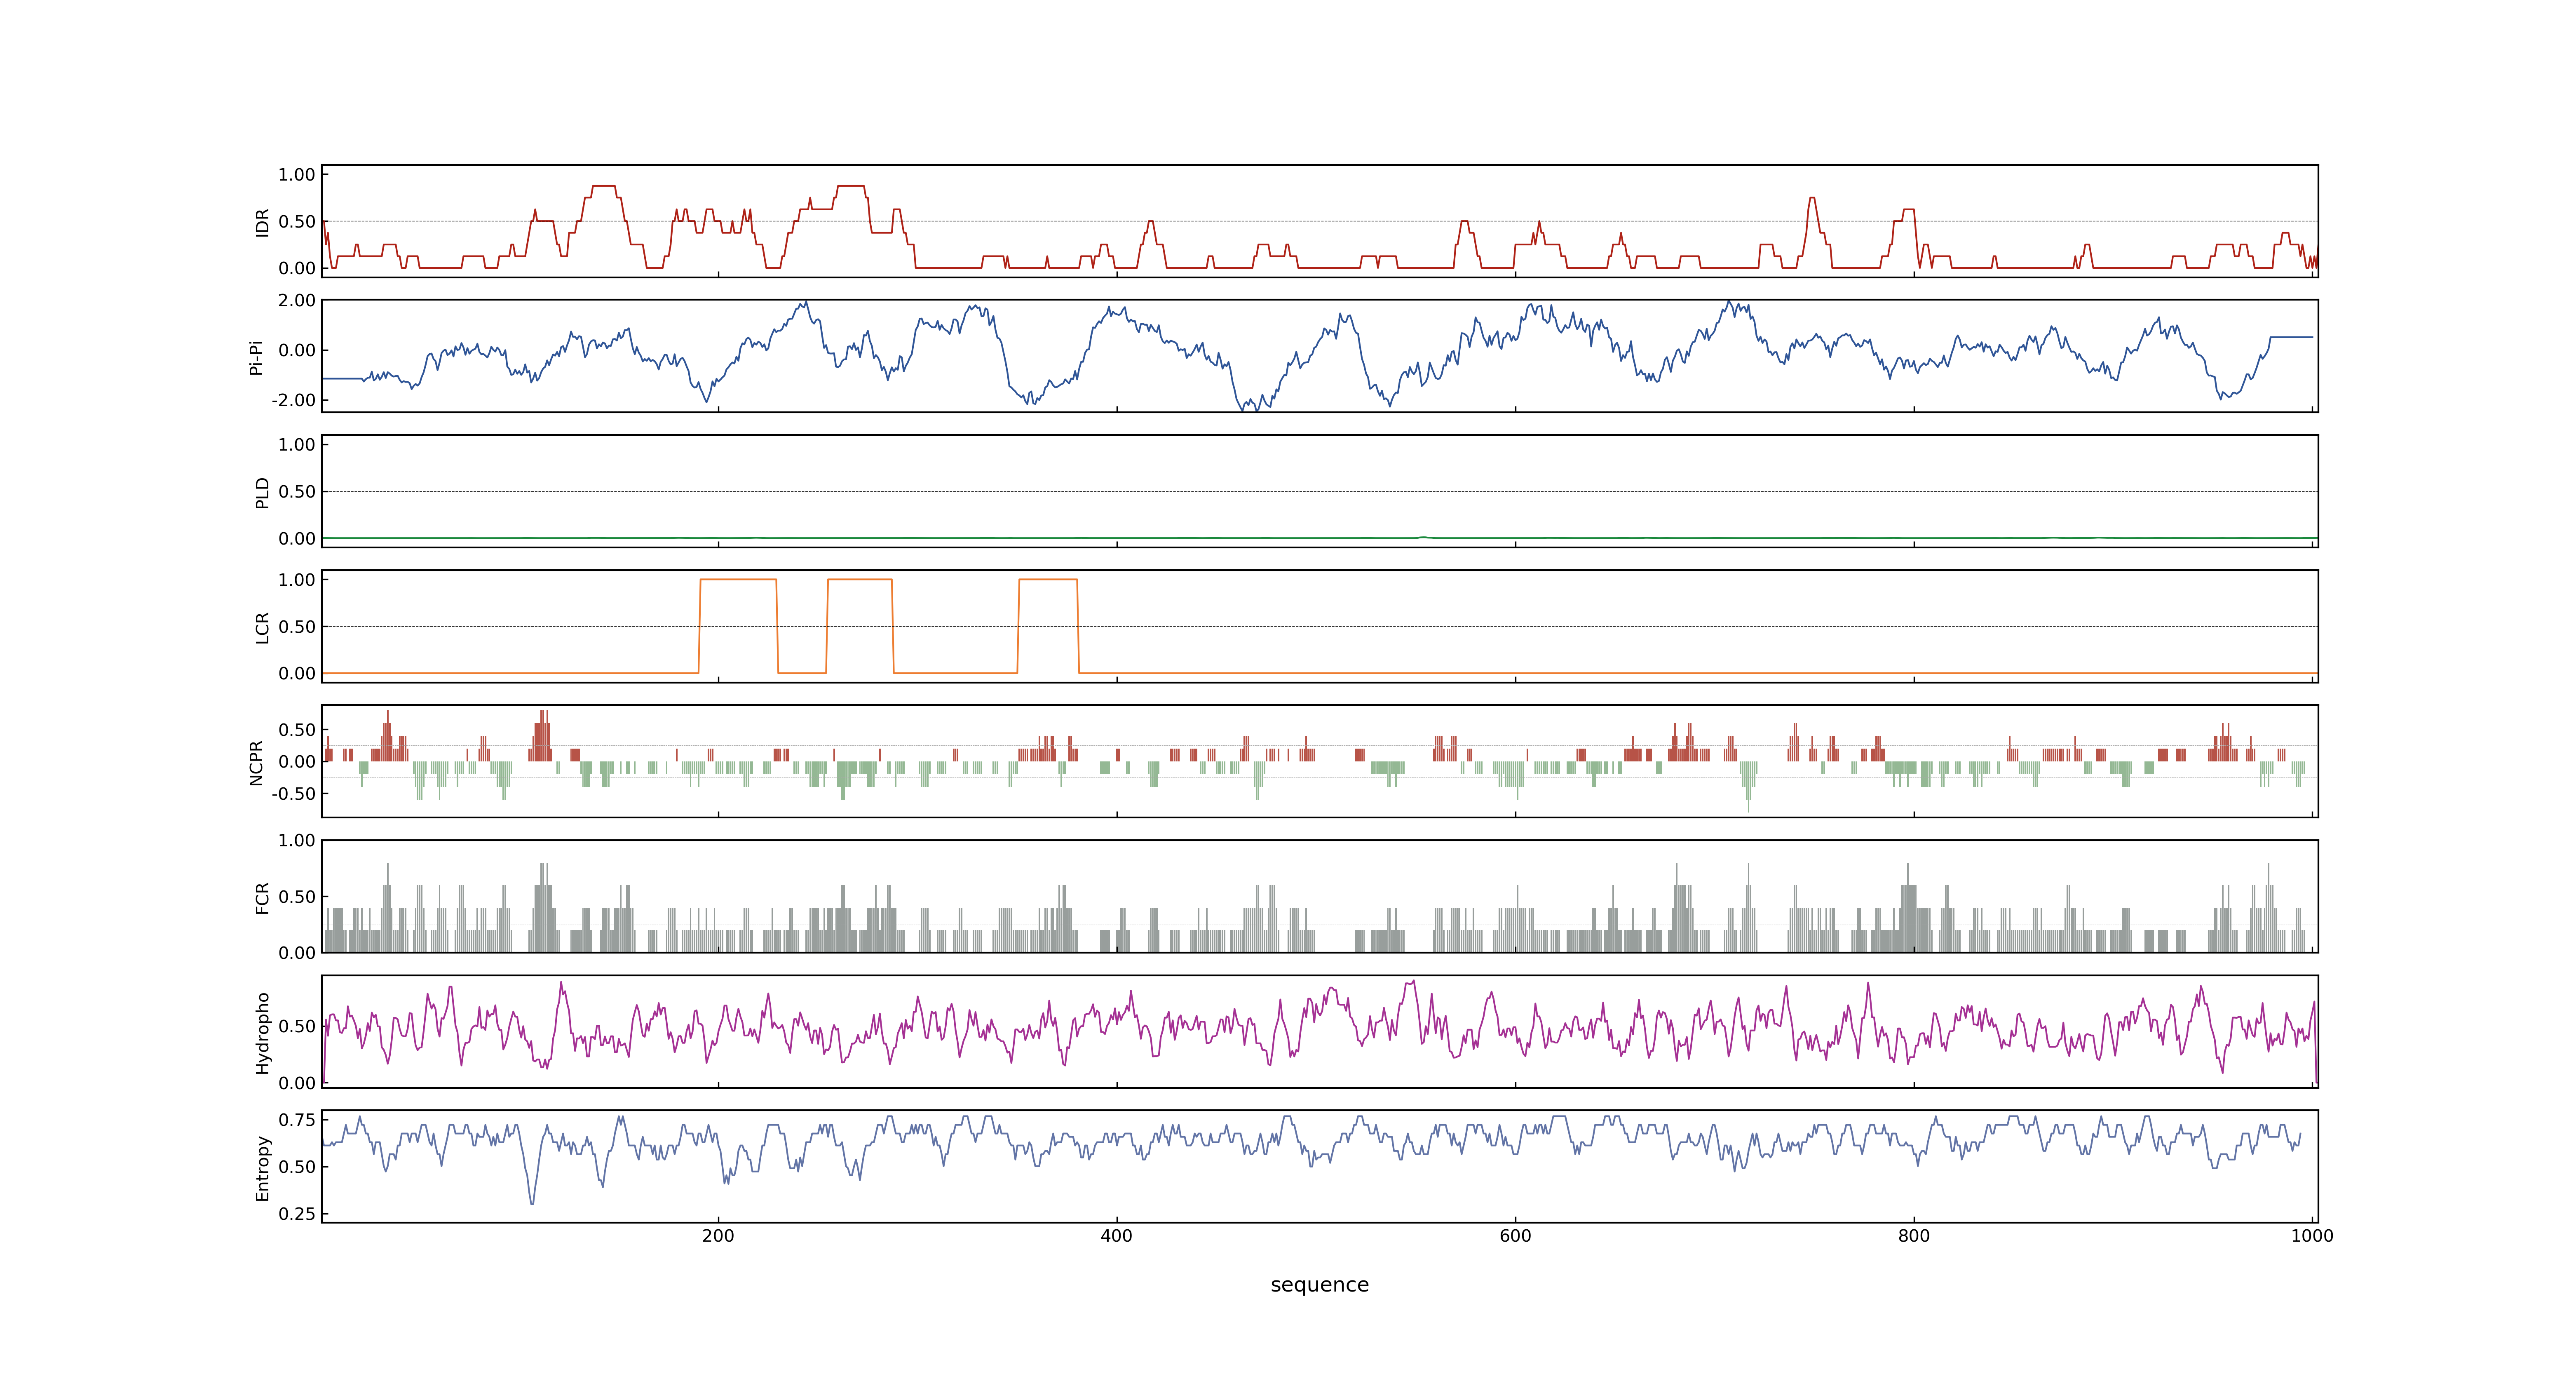Click the third orange LCR plateau before 400

tap(1048, 580)
